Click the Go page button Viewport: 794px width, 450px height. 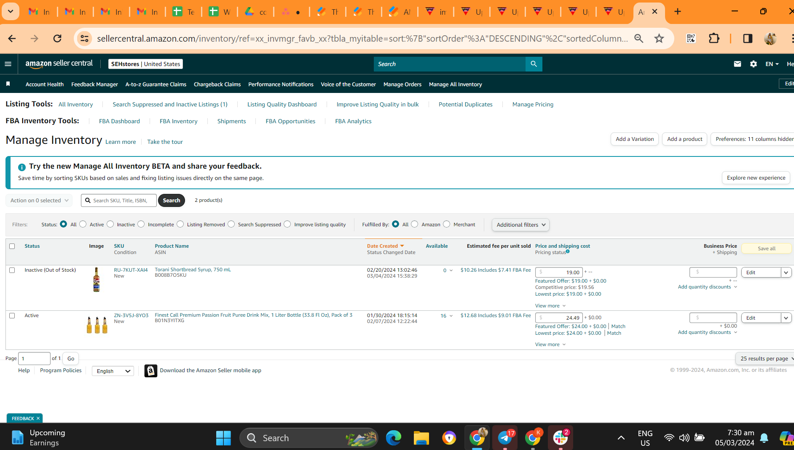tap(71, 359)
